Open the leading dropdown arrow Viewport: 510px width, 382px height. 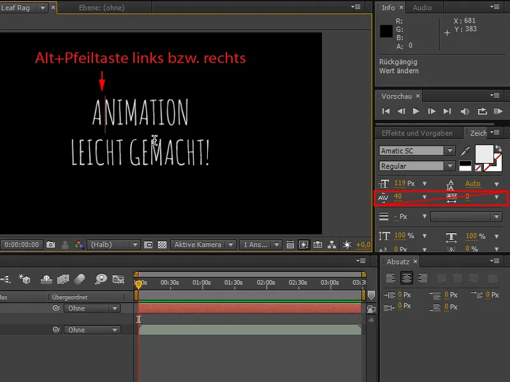pos(497,184)
